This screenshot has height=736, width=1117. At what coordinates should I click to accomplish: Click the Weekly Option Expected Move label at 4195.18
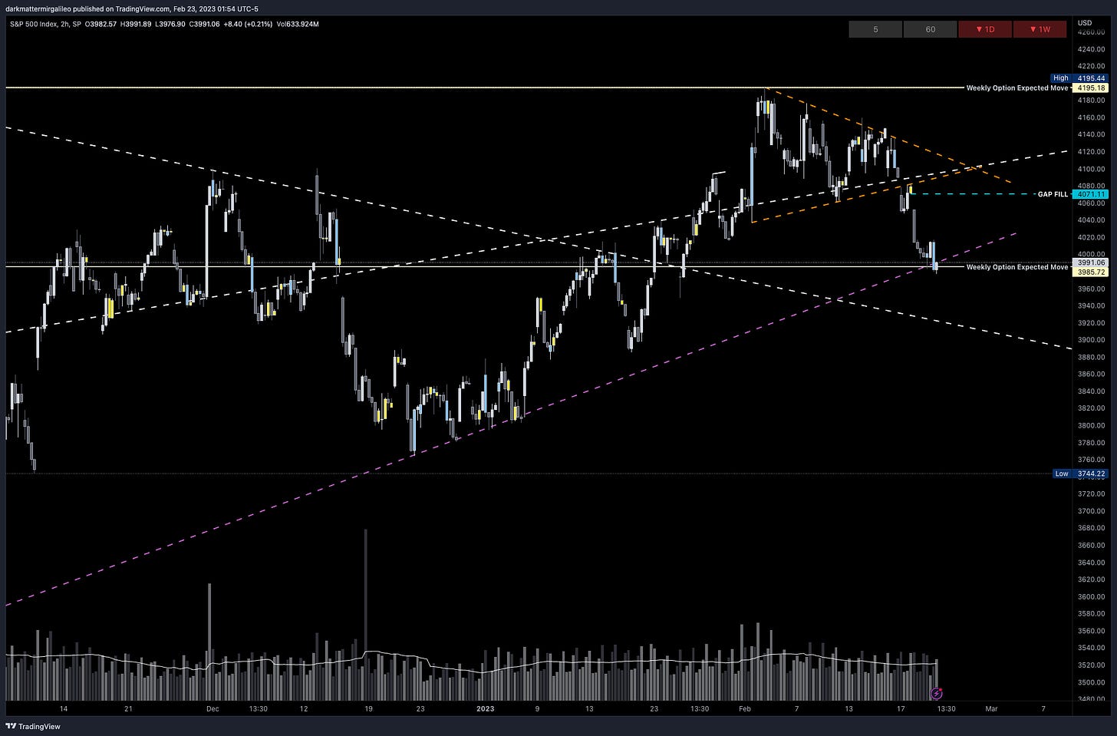(x=1017, y=88)
